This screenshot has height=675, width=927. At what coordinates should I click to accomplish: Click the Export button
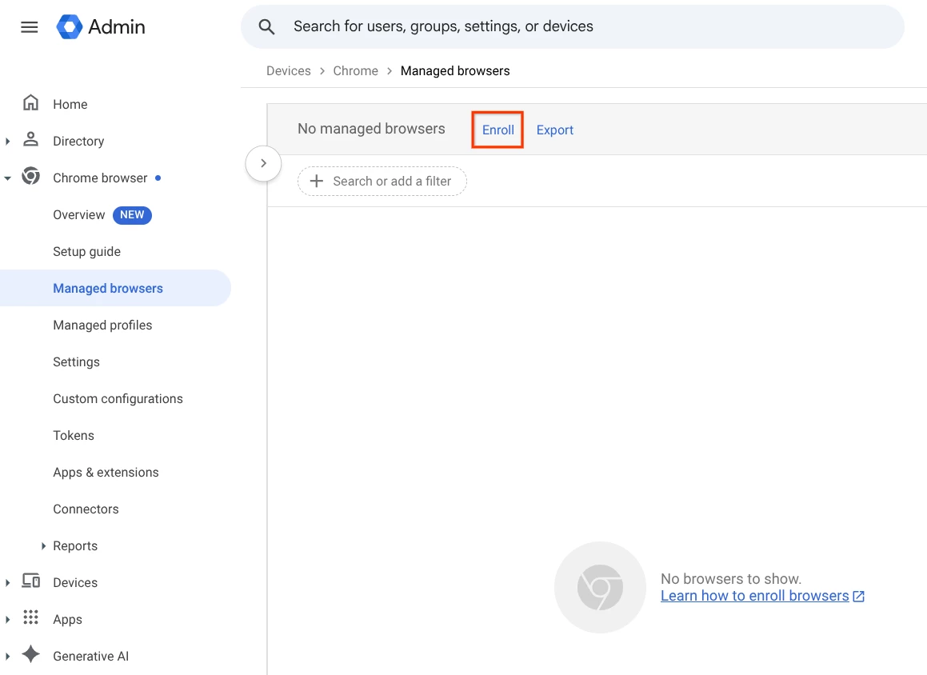(x=554, y=130)
